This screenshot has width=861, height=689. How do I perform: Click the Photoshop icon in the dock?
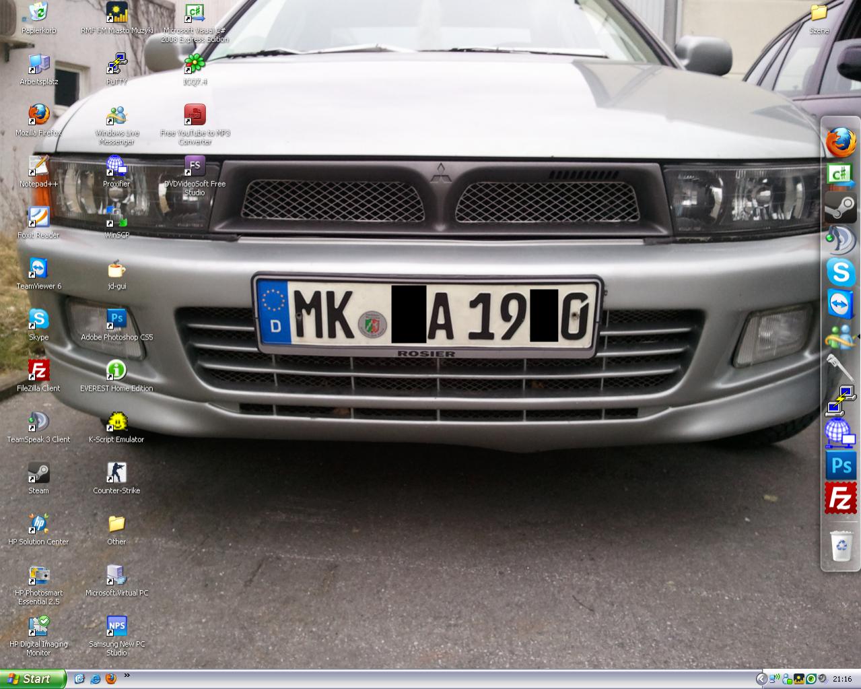841,465
